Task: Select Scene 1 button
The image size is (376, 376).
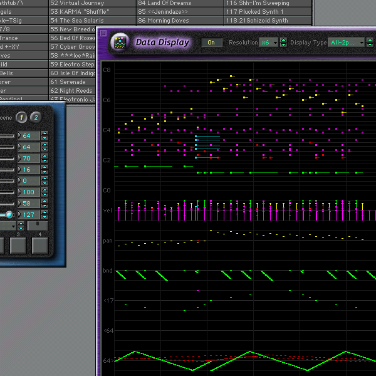Action: [21, 118]
